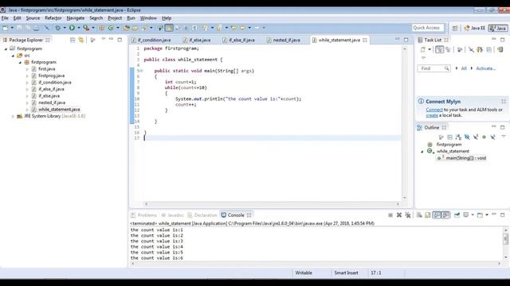Click the Console horizontal scrollbar
This screenshot has height=286, width=510.
[x=316, y=264]
